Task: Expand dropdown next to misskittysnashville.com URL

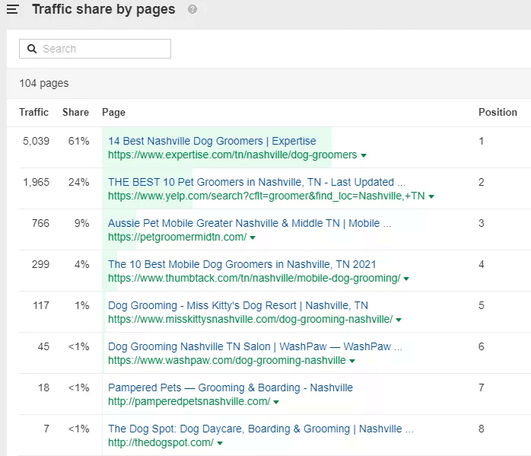Action: point(399,320)
